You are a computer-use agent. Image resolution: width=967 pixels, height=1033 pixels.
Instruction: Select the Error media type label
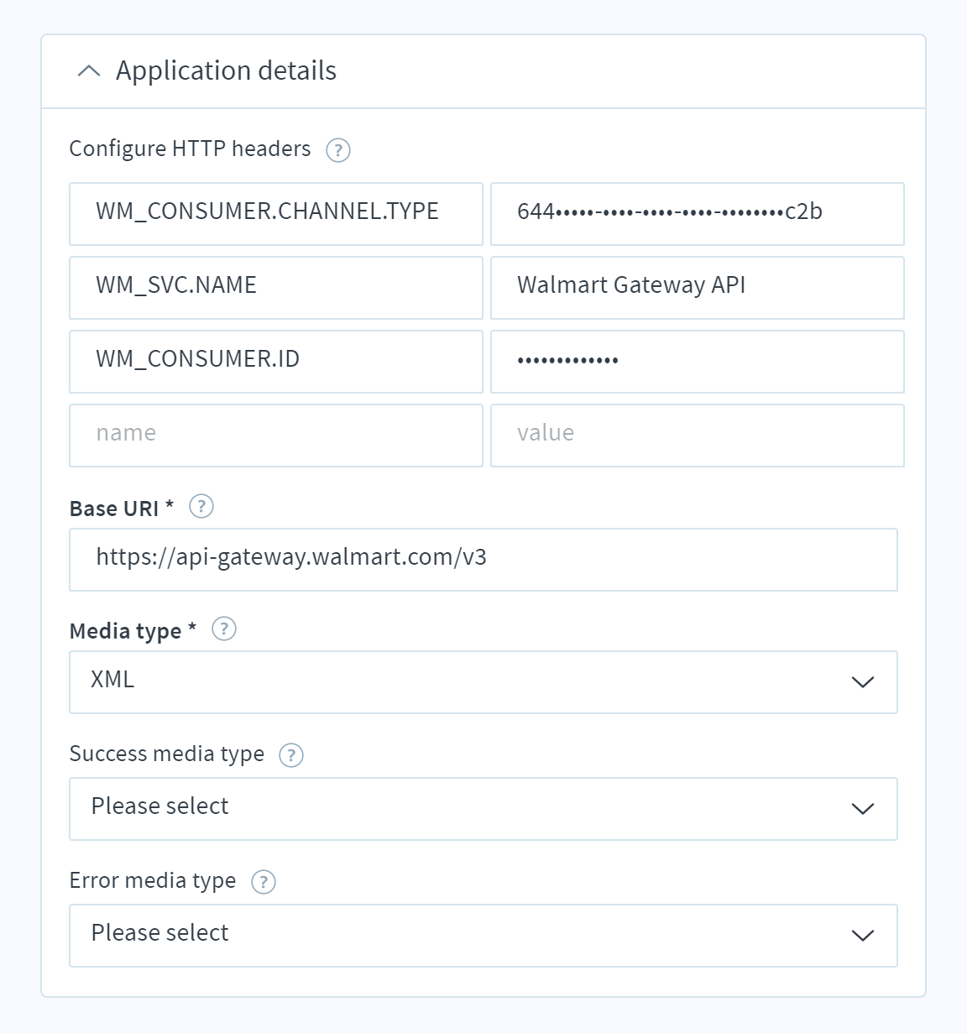[153, 881]
